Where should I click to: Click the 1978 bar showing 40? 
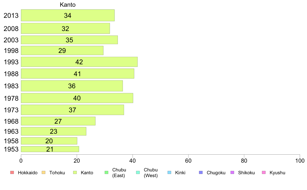77,98
